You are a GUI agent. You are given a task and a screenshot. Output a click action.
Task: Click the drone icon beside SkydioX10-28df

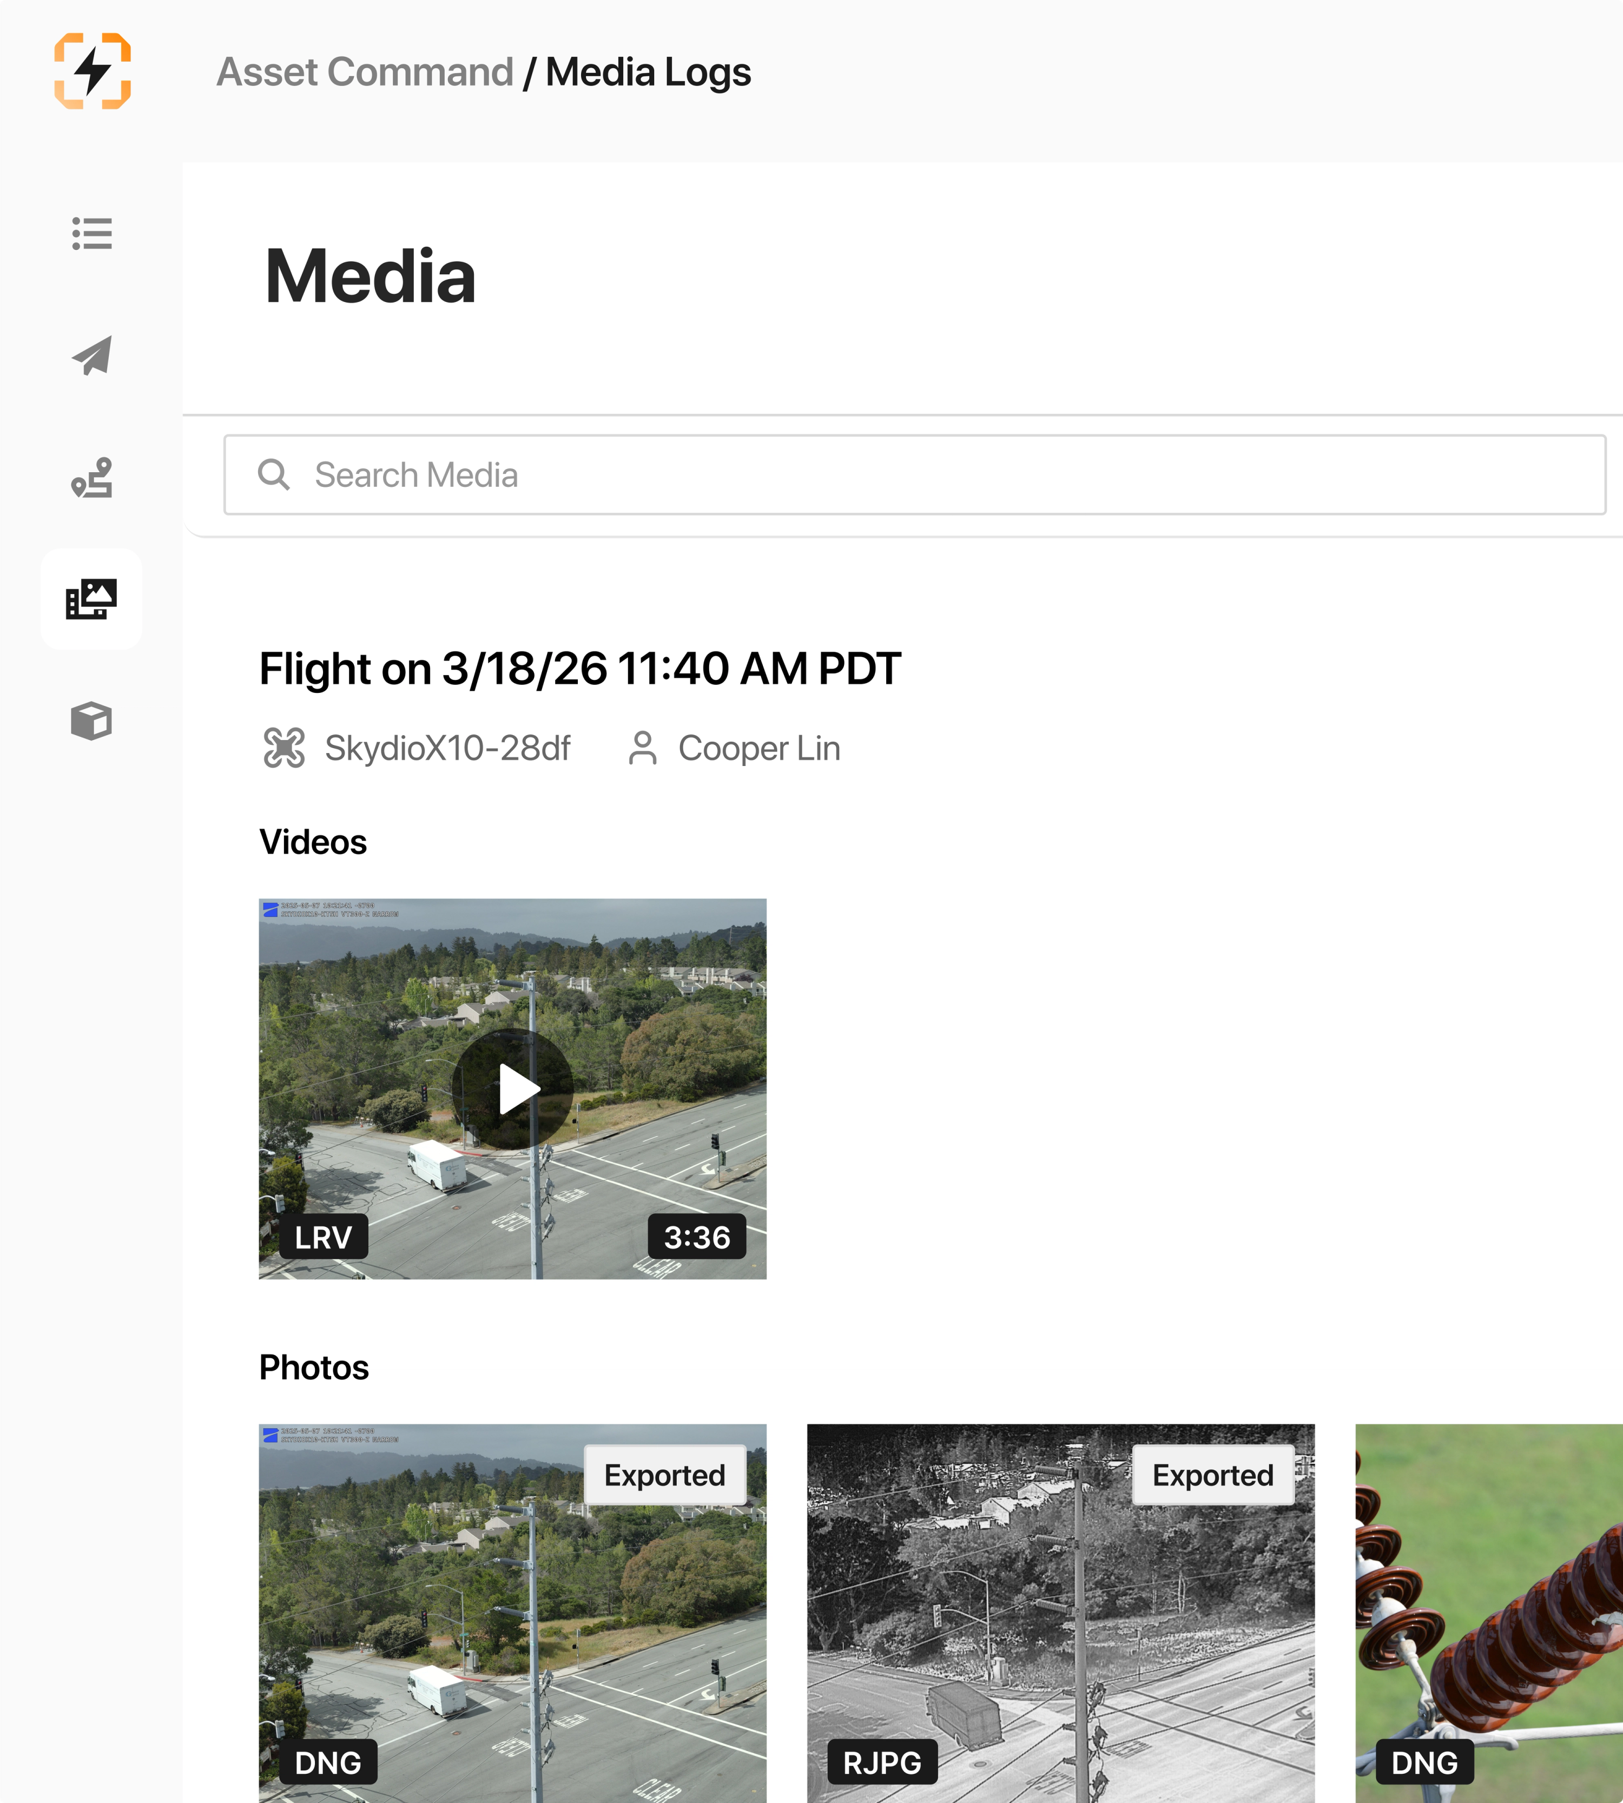point(285,748)
